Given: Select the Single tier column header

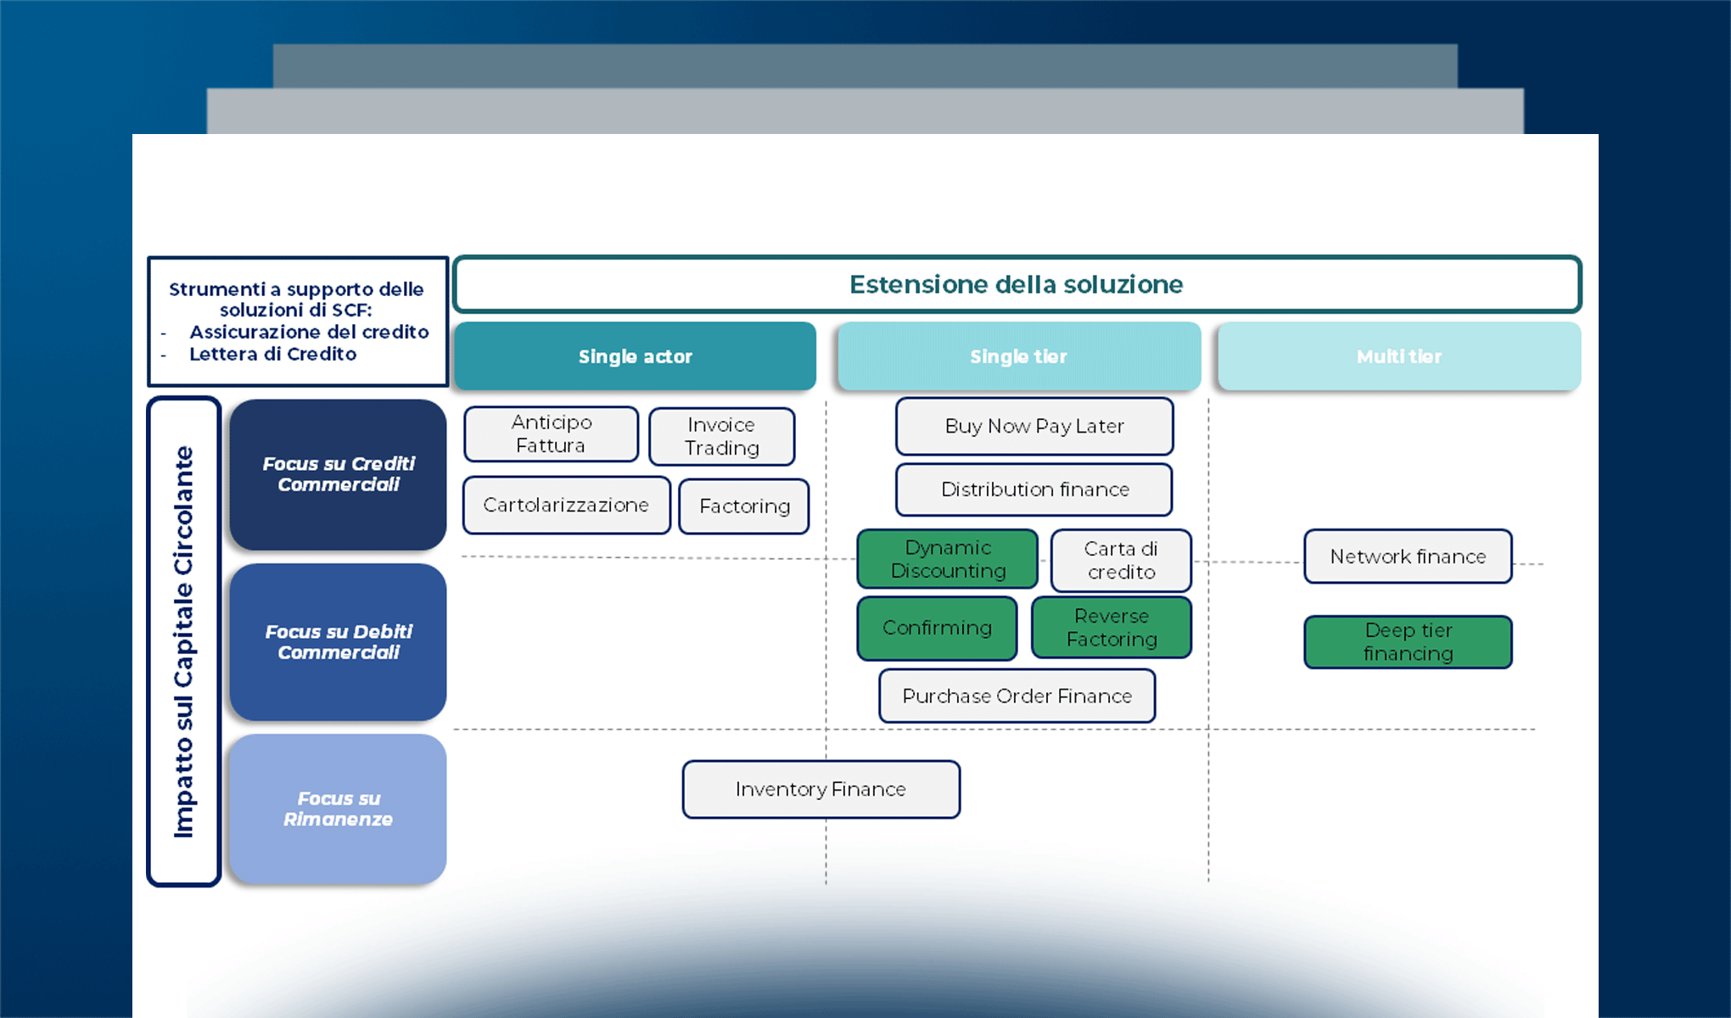Looking at the screenshot, I should [x=1018, y=356].
